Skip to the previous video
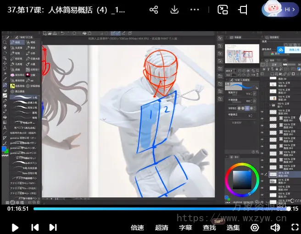 (35, 227)
